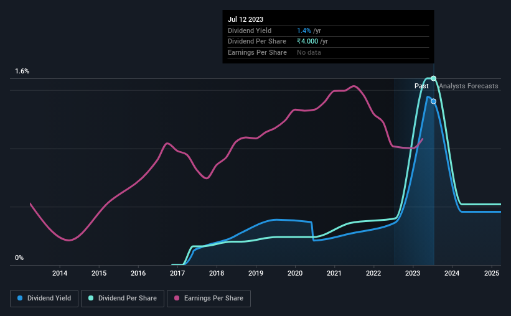Select the blue Dividend Yield data point marker
The width and height of the screenshot is (511, 316).
433,101
